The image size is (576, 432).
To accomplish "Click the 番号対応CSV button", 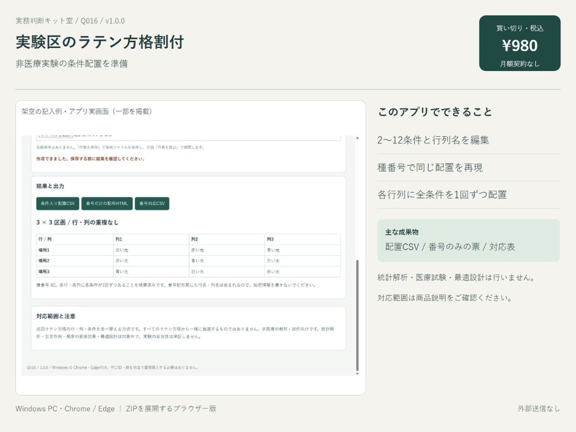I will coord(152,204).
